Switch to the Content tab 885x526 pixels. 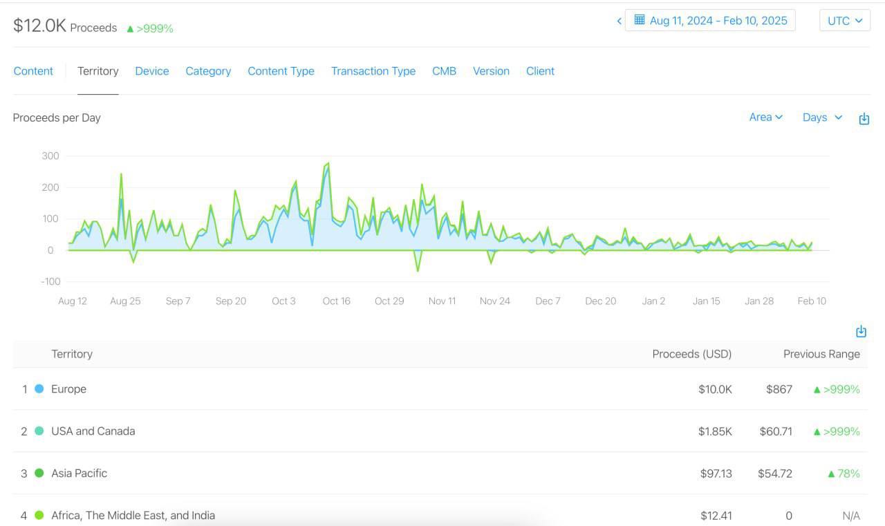pos(33,71)
